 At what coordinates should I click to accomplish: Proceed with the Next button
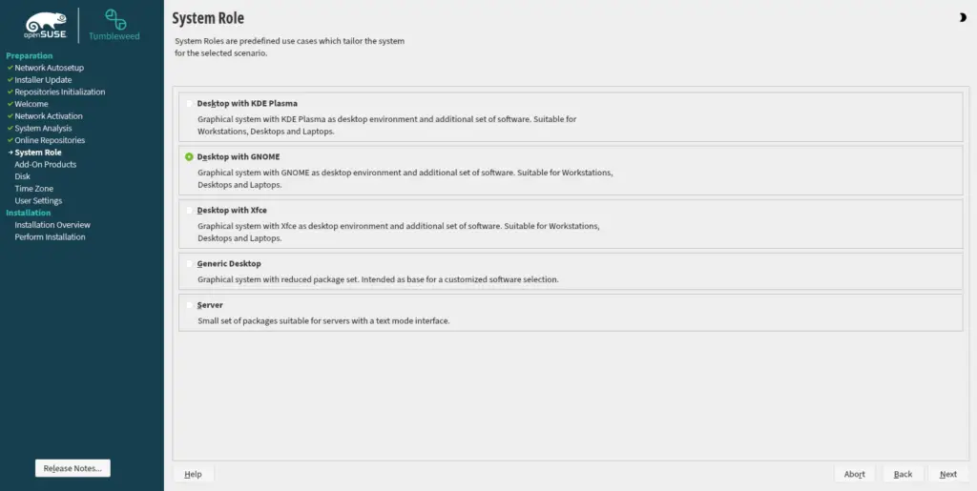click(x=947, y=474)
